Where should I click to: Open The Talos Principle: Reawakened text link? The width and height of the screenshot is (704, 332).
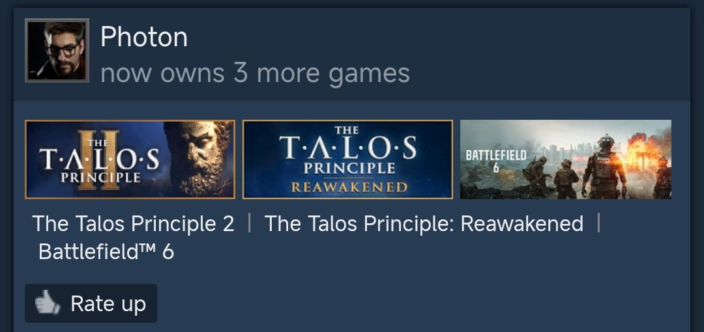tap(424, 223)
